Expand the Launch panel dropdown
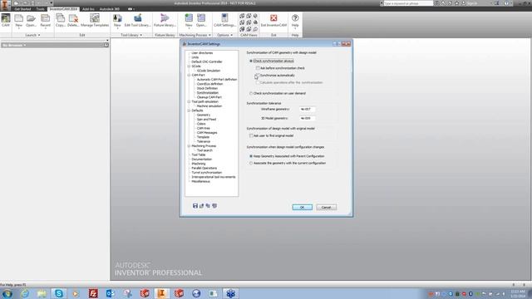Screen dimensions: 532x299 [x=32, y=35]
